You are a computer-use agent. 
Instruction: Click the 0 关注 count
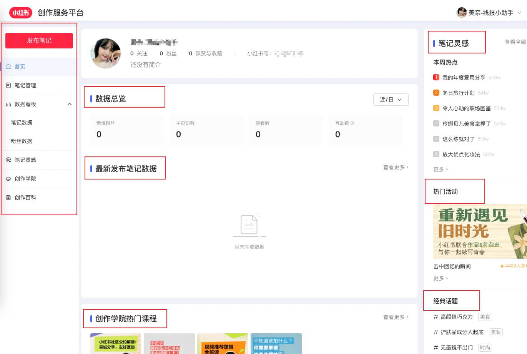[139, 53]
